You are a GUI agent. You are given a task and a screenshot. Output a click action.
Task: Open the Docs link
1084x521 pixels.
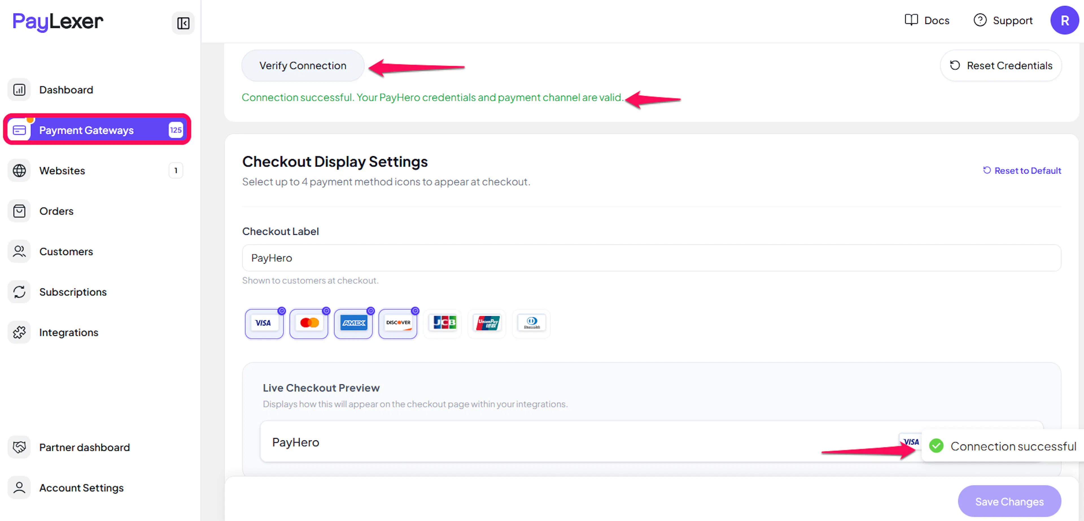pyautogui.click(x=927, y=20)
